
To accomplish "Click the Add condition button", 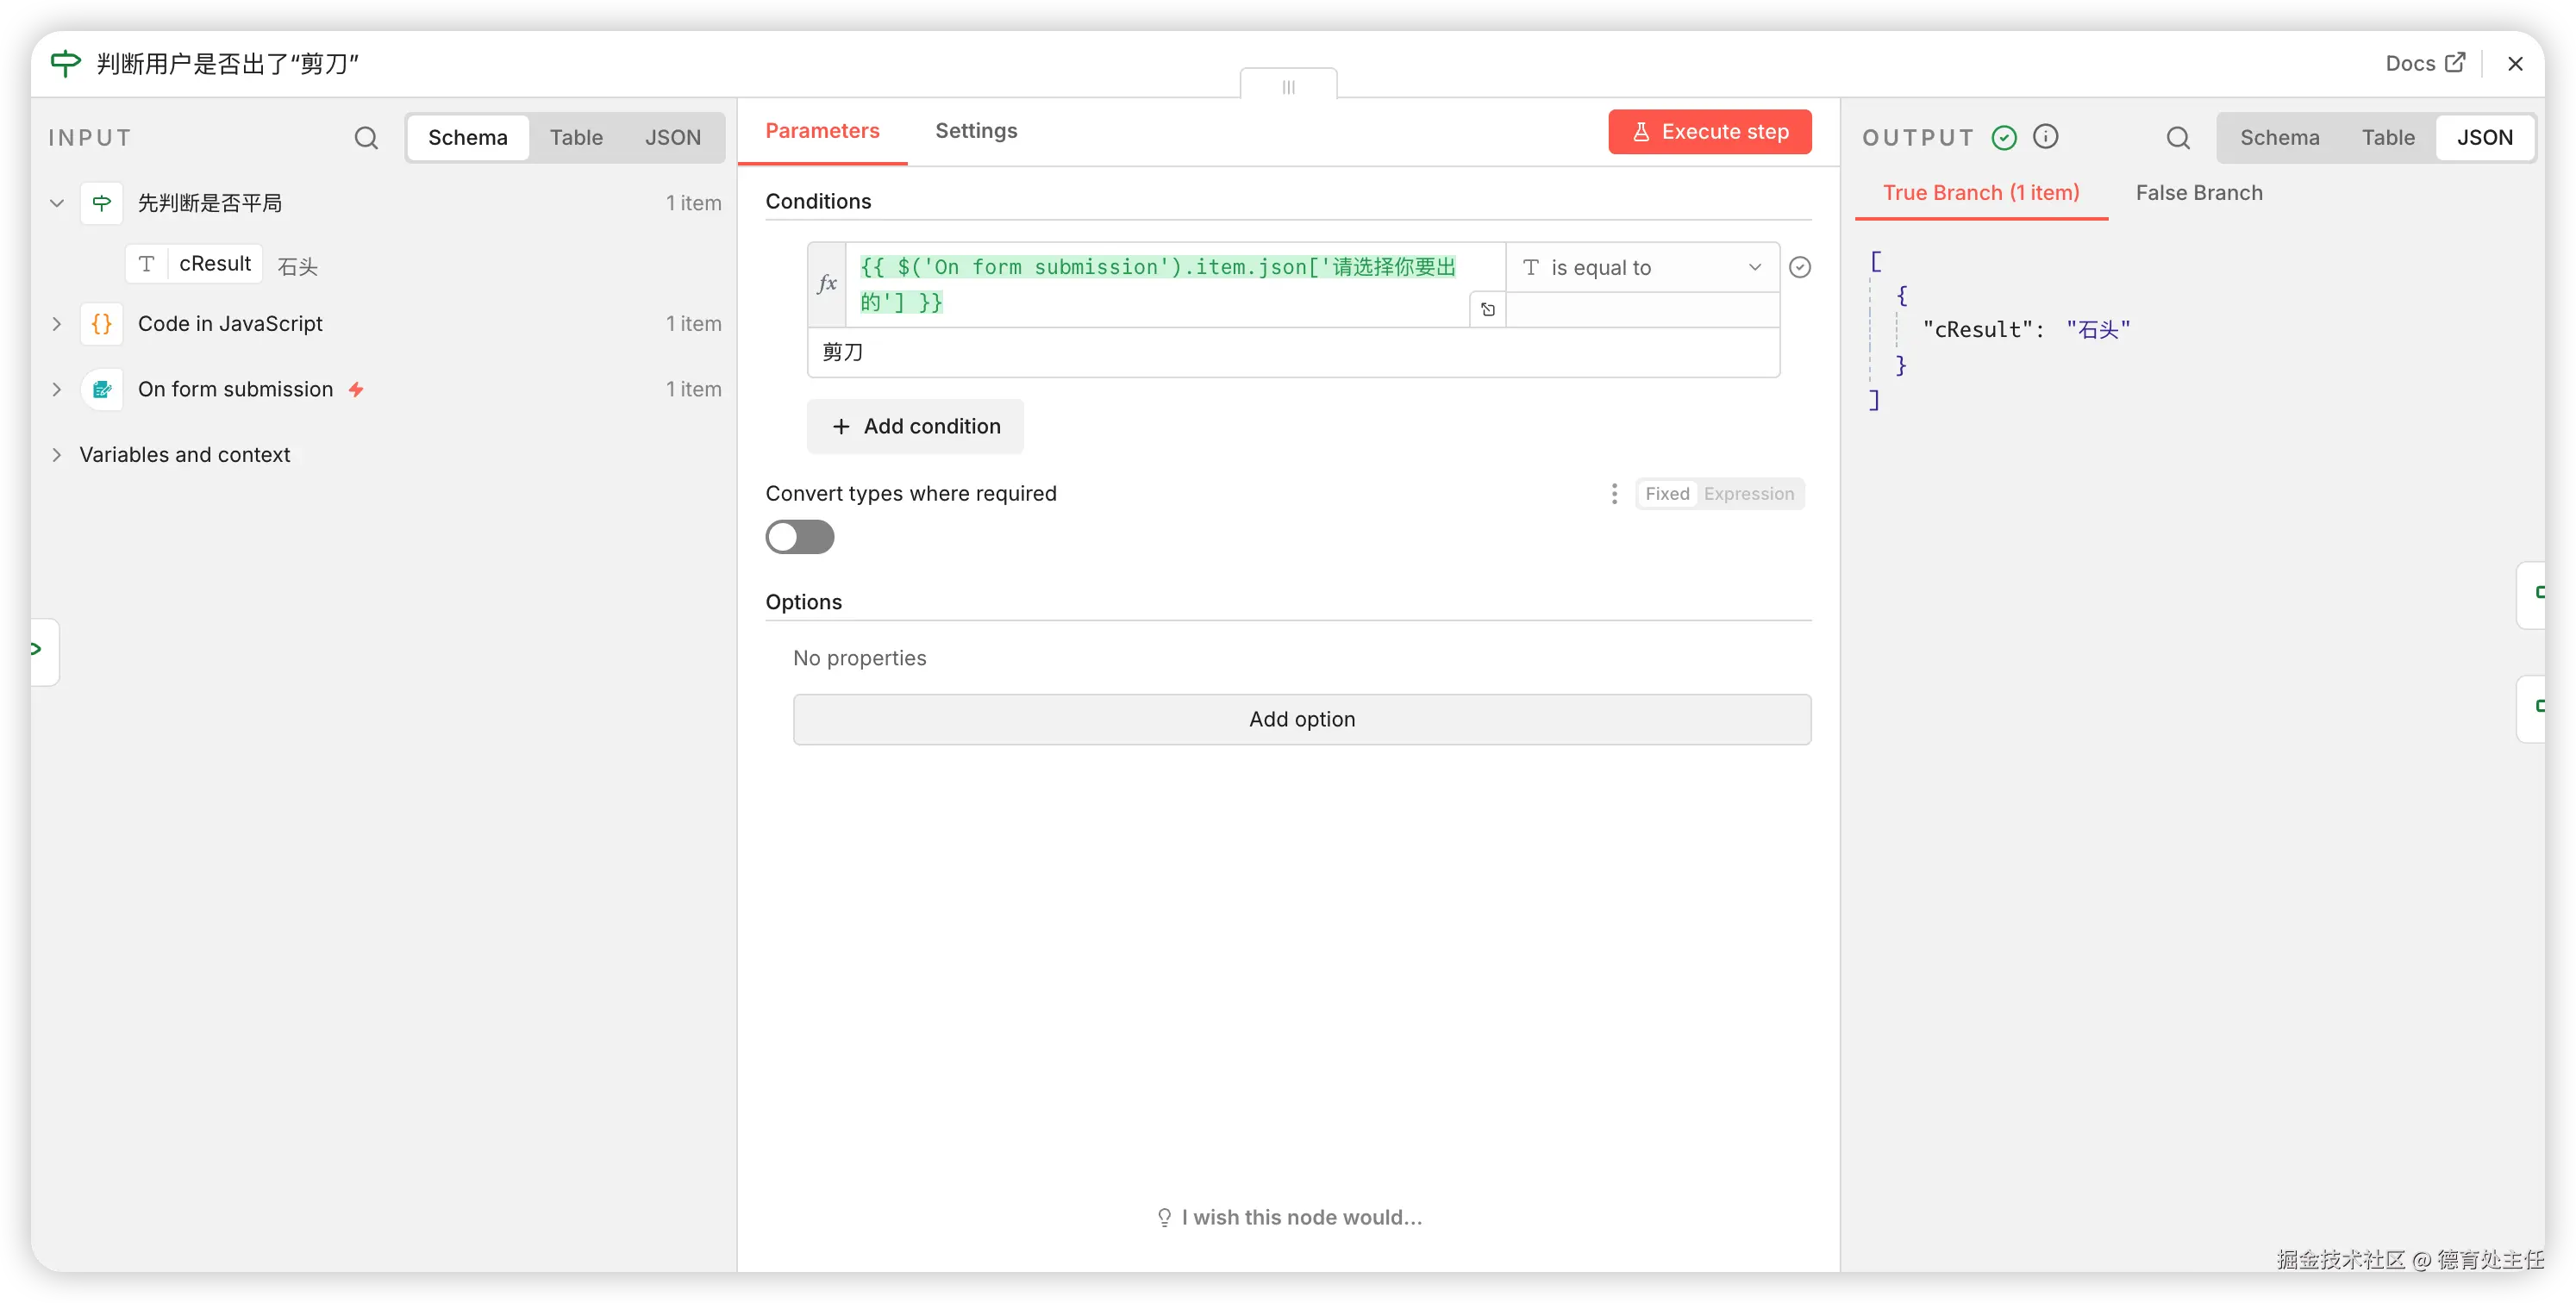I will 915,427.
